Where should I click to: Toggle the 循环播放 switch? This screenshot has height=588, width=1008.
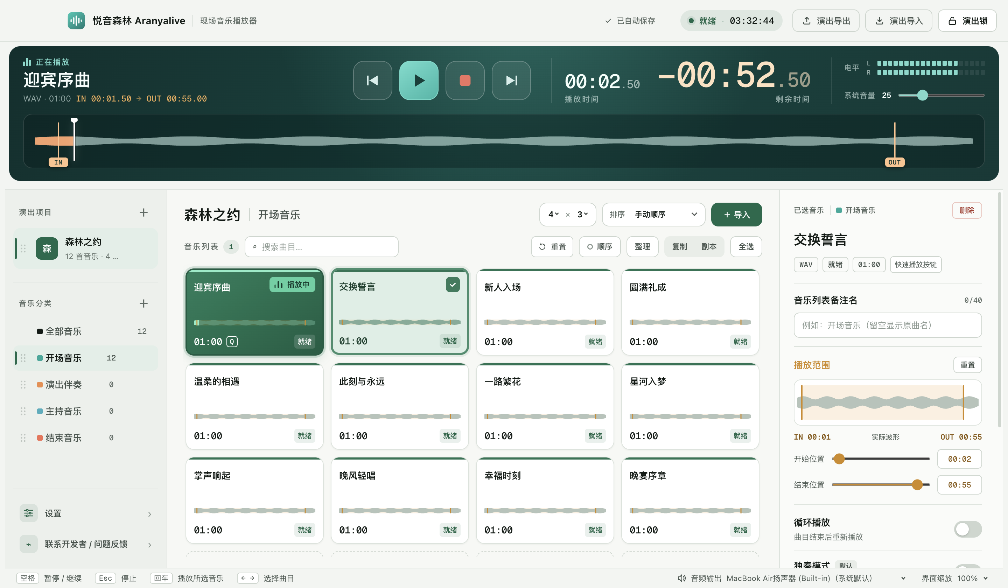(x=968, y=529)
